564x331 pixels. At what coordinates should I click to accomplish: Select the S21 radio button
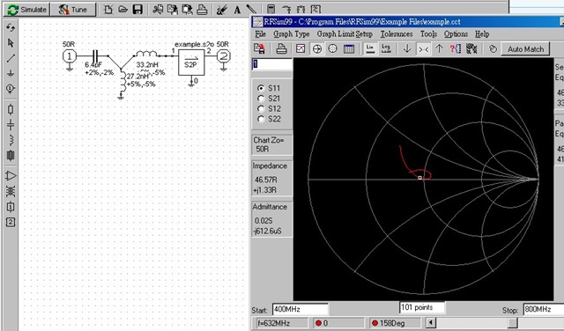click(x=261, y=98)
